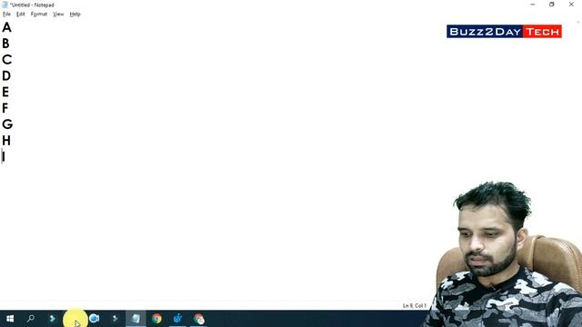Image resolution: width=582 pixels, height=327 pixels.
Task: Click the Ln 9, Col 1 status text
Action: click(x=415, y=305)
